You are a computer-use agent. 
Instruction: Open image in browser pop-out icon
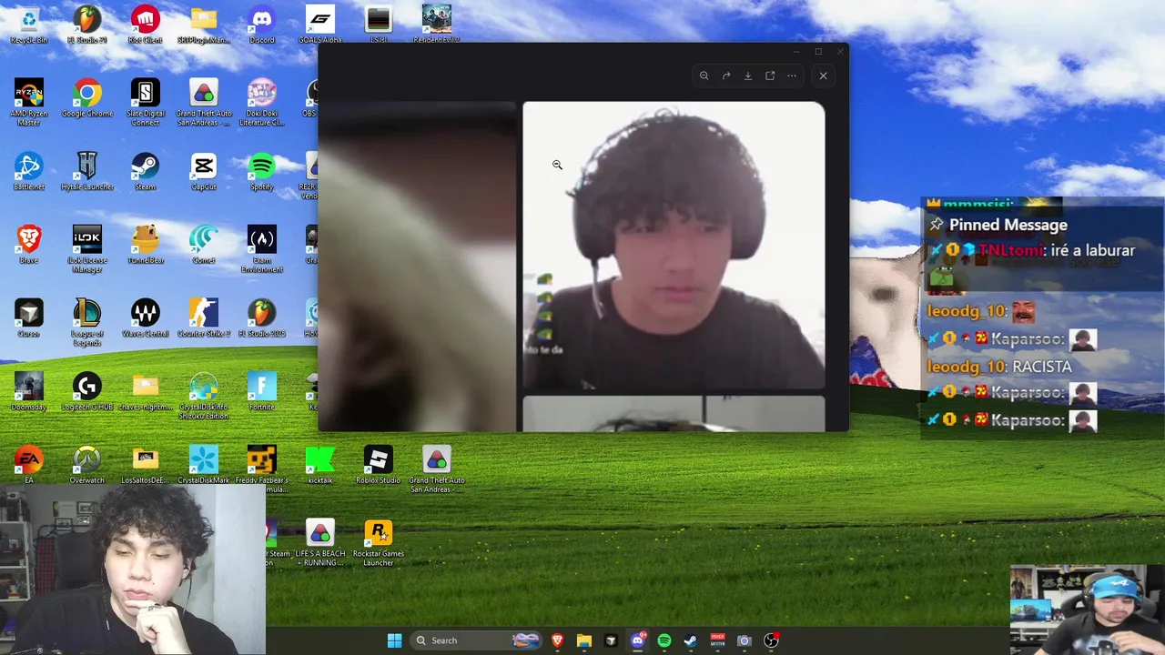[x=770, y=76]
